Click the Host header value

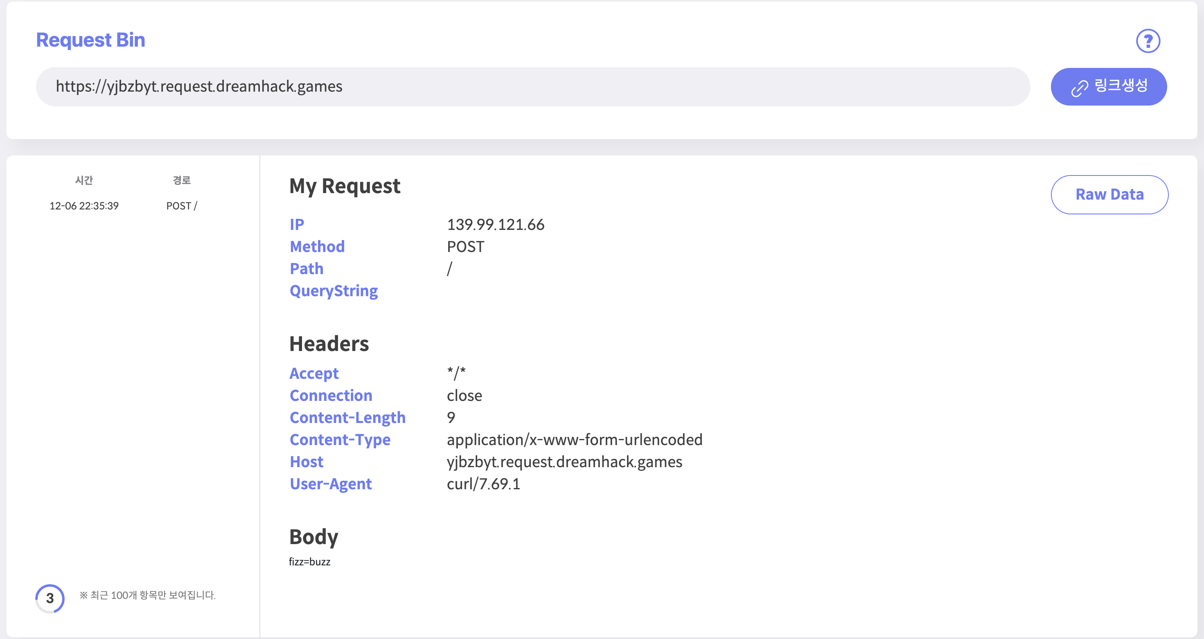(564, 462)
